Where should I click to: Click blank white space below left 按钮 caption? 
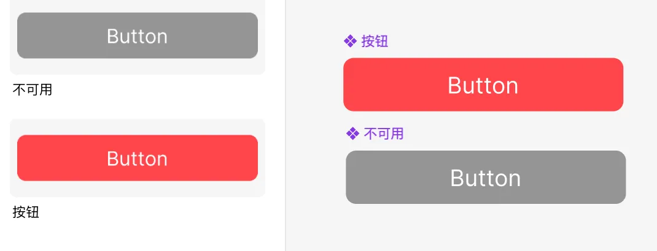point(123,236)
